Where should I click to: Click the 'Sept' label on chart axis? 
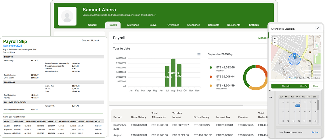[179, 91]
